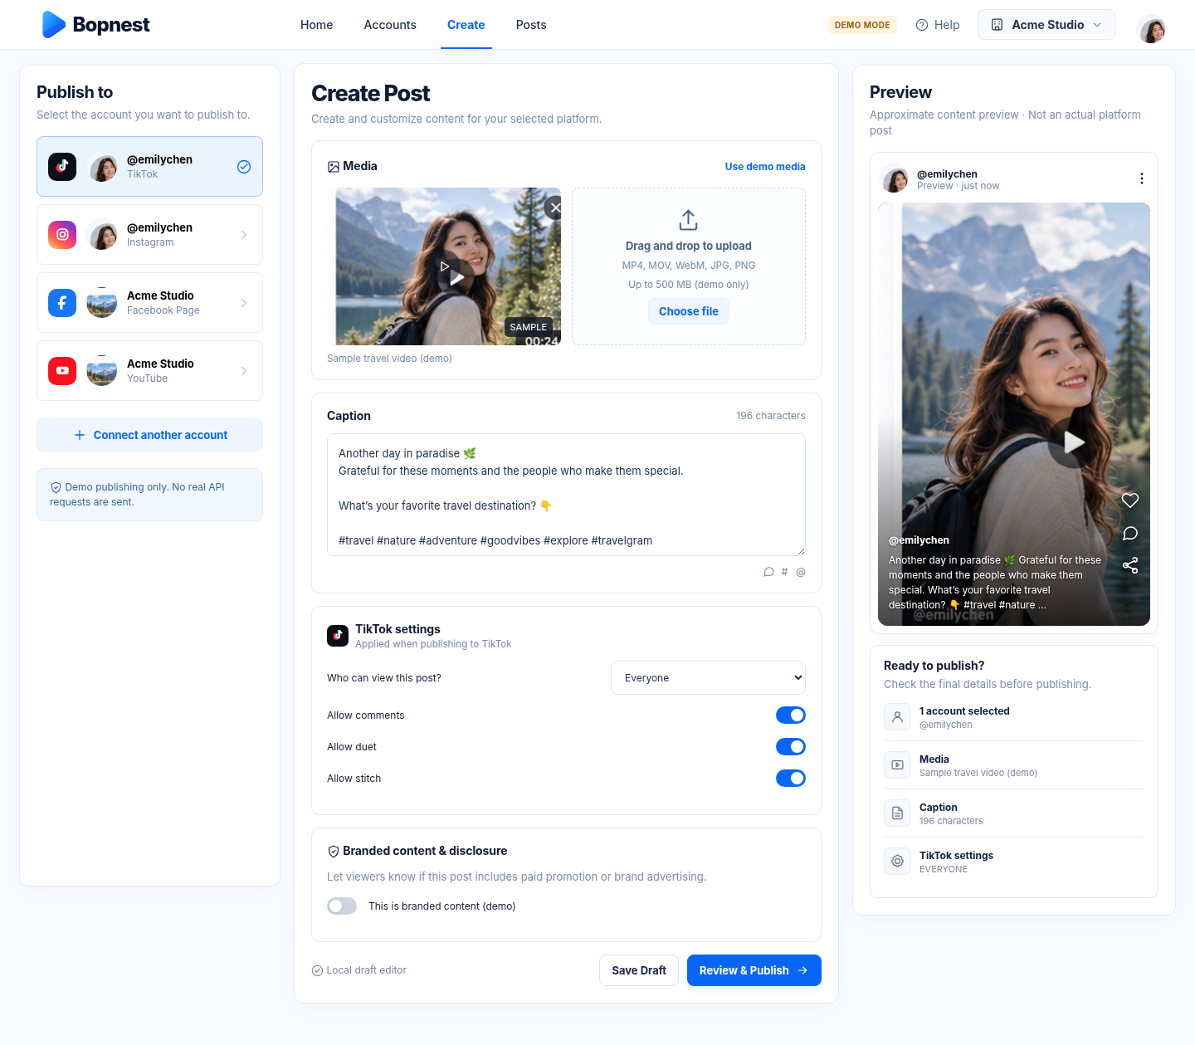Toggle Allow comments switch
The image size is (1195, 1045).
[x=791, y=715]
